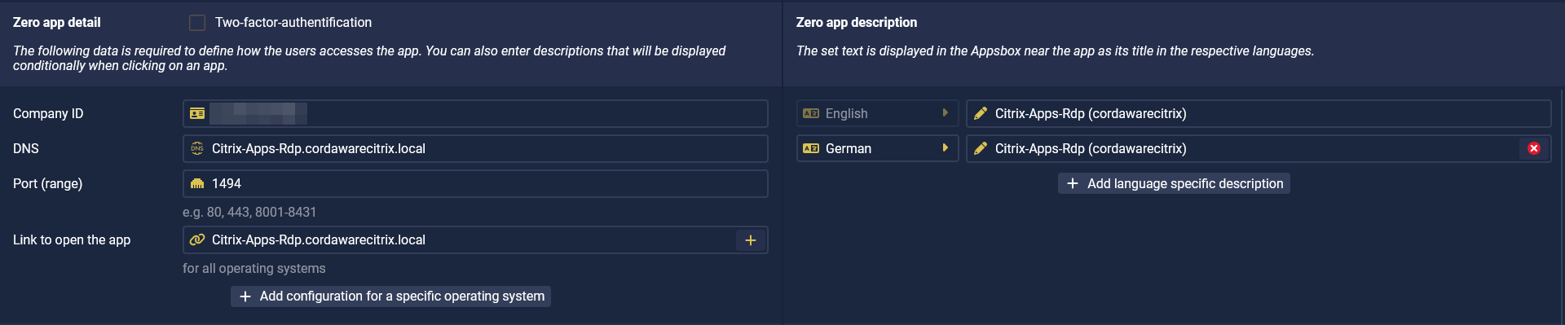1565x325 pixels.
Task: Focus the Port (range) input field
Action: click(475, 183)
